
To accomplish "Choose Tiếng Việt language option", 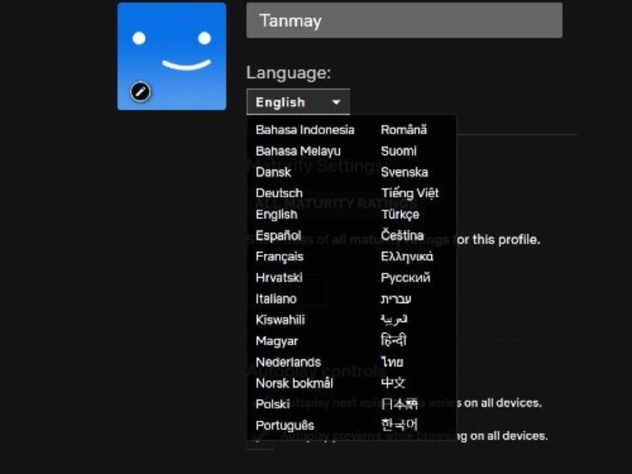I will [410, 193].
